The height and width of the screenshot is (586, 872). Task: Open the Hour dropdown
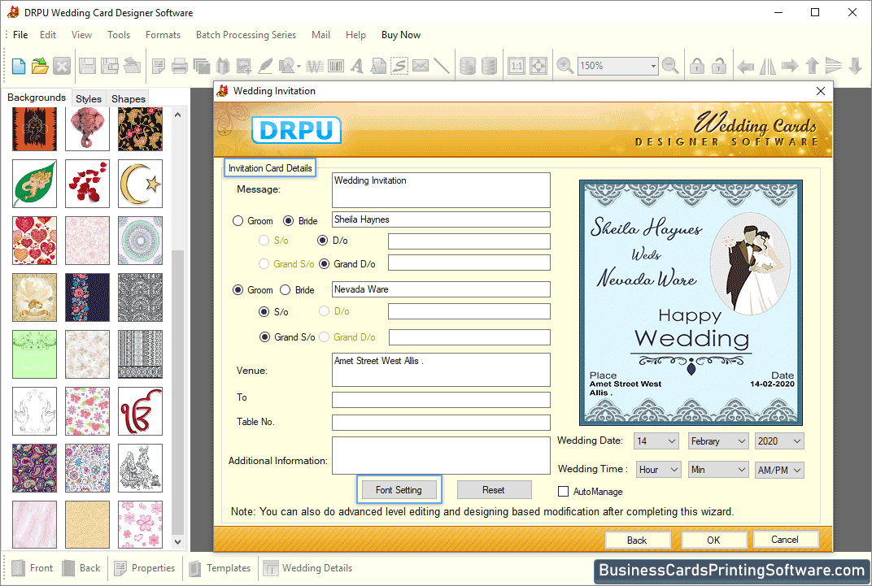click(659, 470)
